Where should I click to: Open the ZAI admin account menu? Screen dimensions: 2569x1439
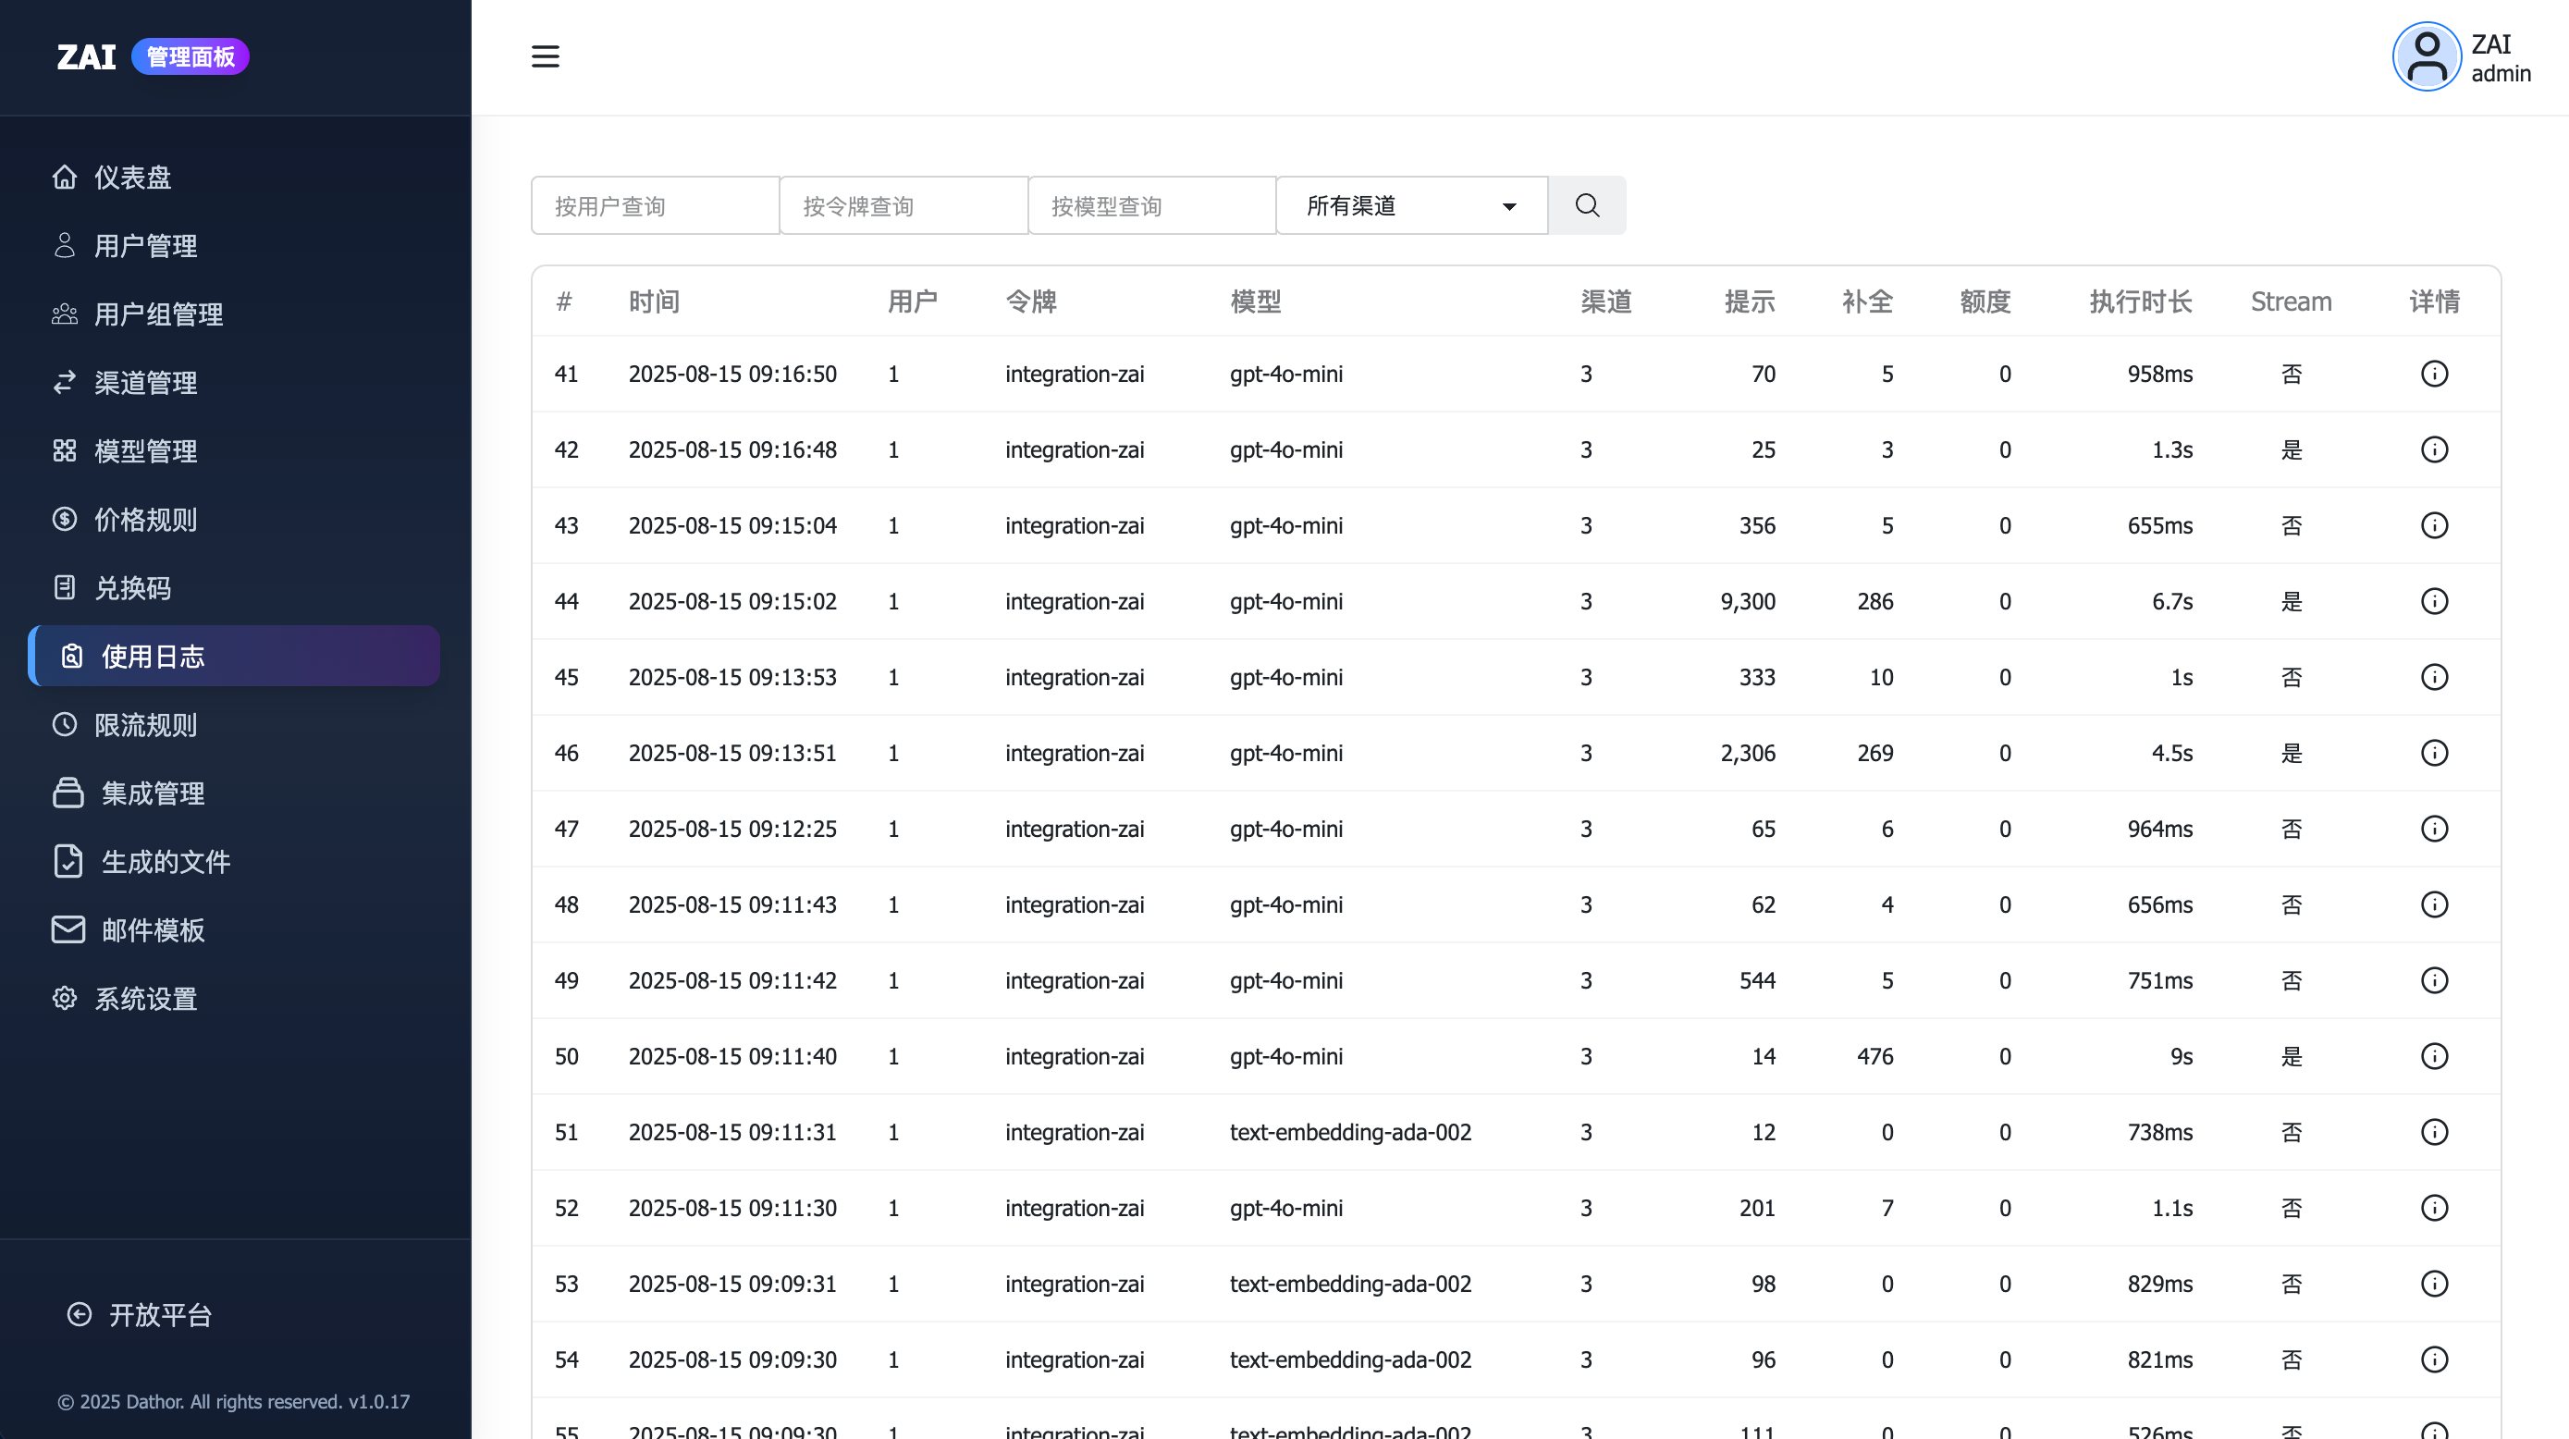2500,58
